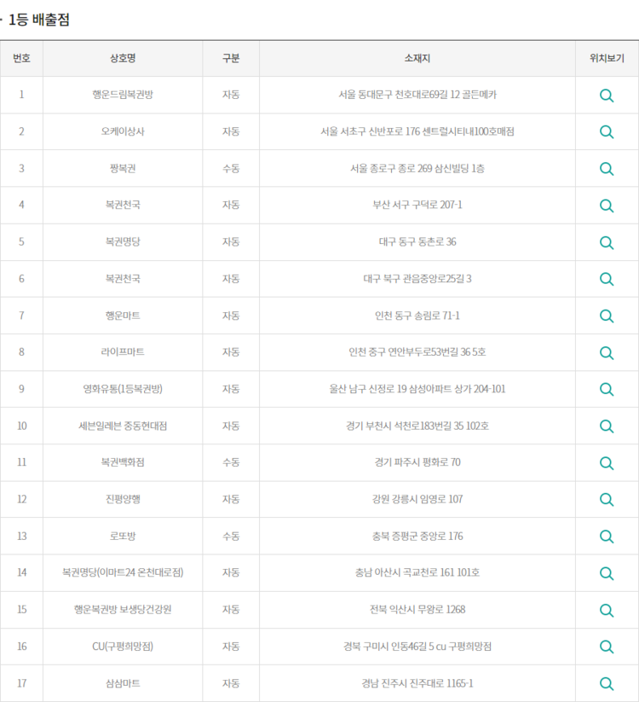Select store name 삼삼마트

(x=123, y=683)
